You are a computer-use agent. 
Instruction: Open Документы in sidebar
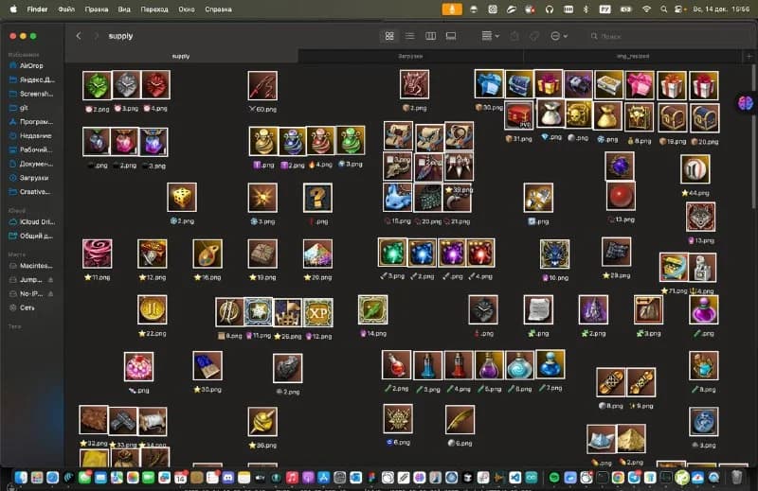31,164
